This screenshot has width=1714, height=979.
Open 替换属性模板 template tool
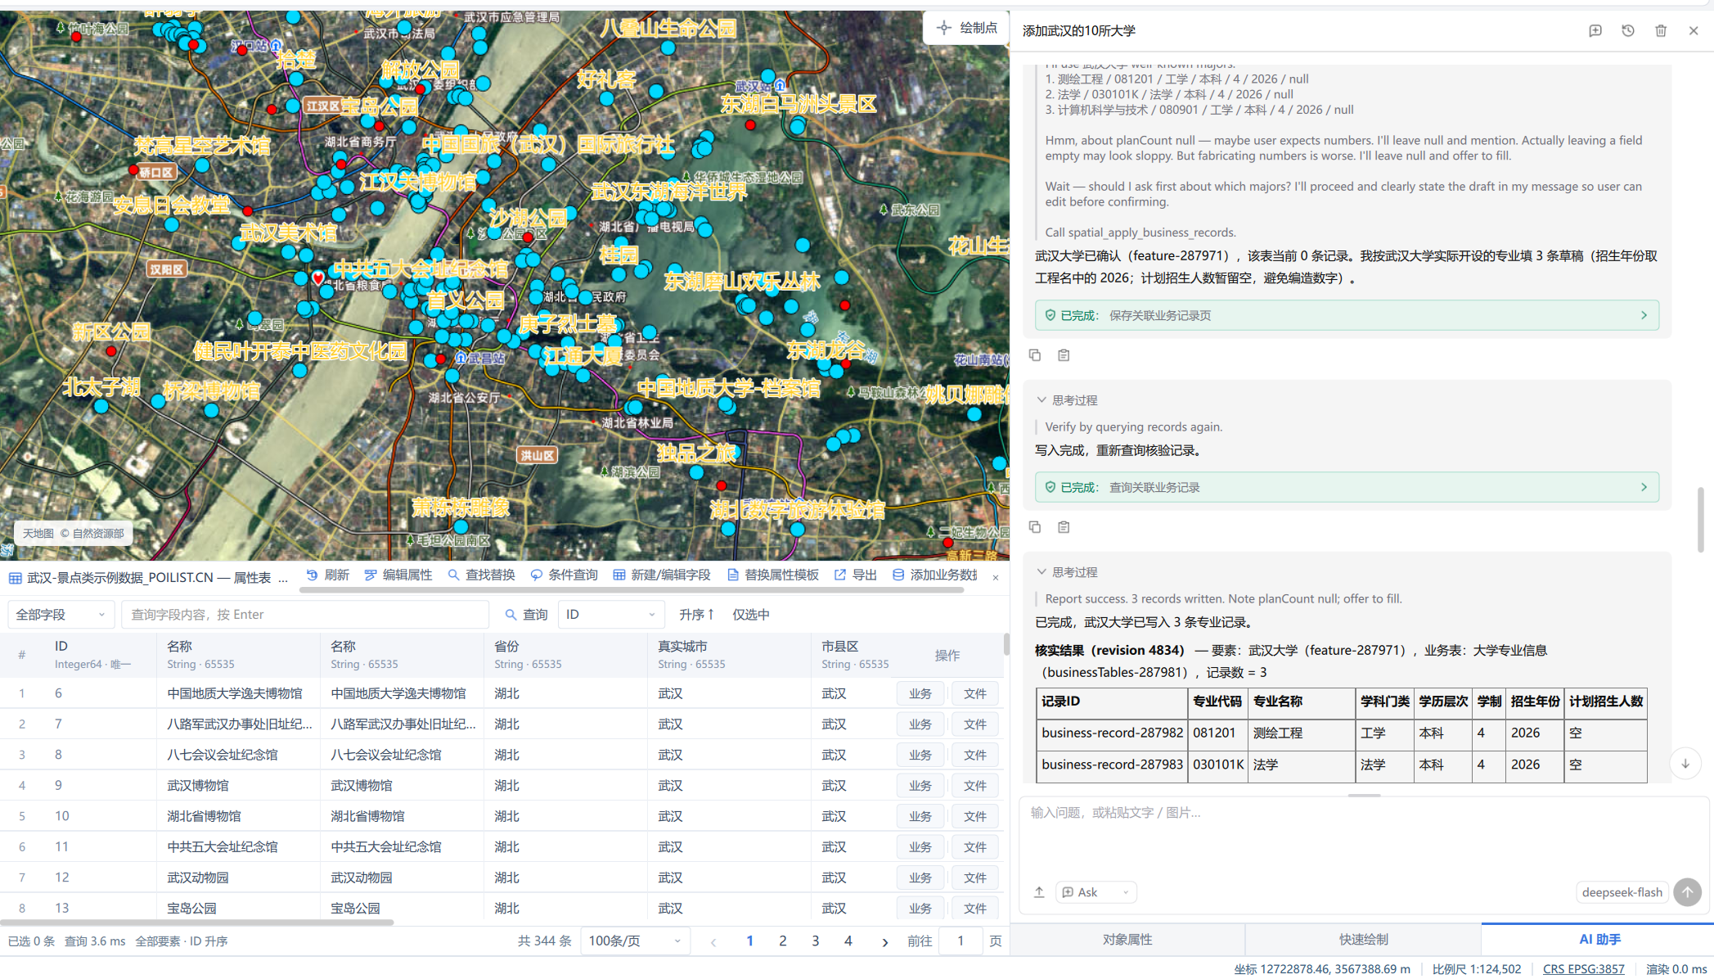(x=773, y=575)
